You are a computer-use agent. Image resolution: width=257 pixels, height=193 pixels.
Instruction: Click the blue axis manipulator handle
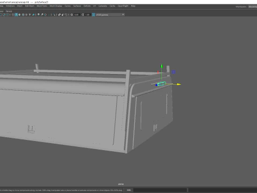(156, 85)
